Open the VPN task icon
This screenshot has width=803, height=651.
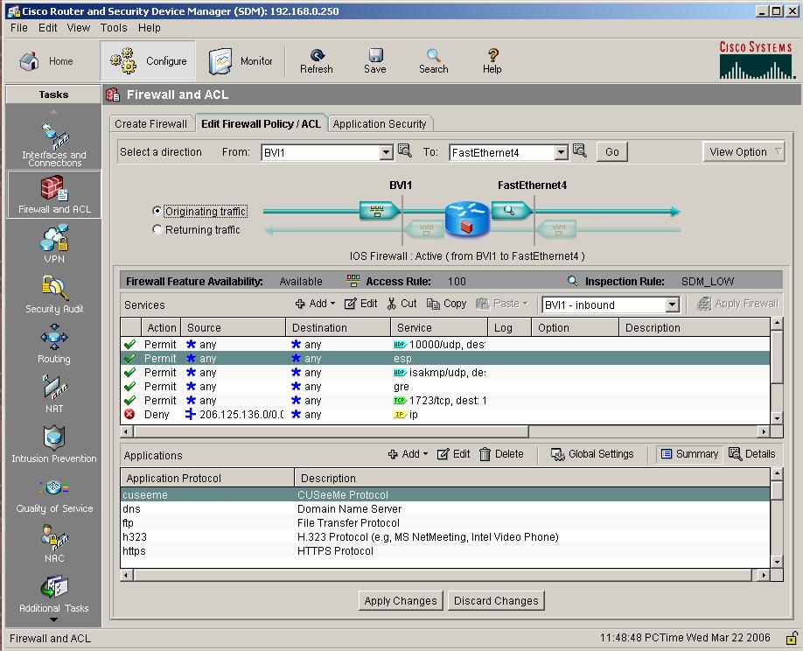tap(54, 239)
